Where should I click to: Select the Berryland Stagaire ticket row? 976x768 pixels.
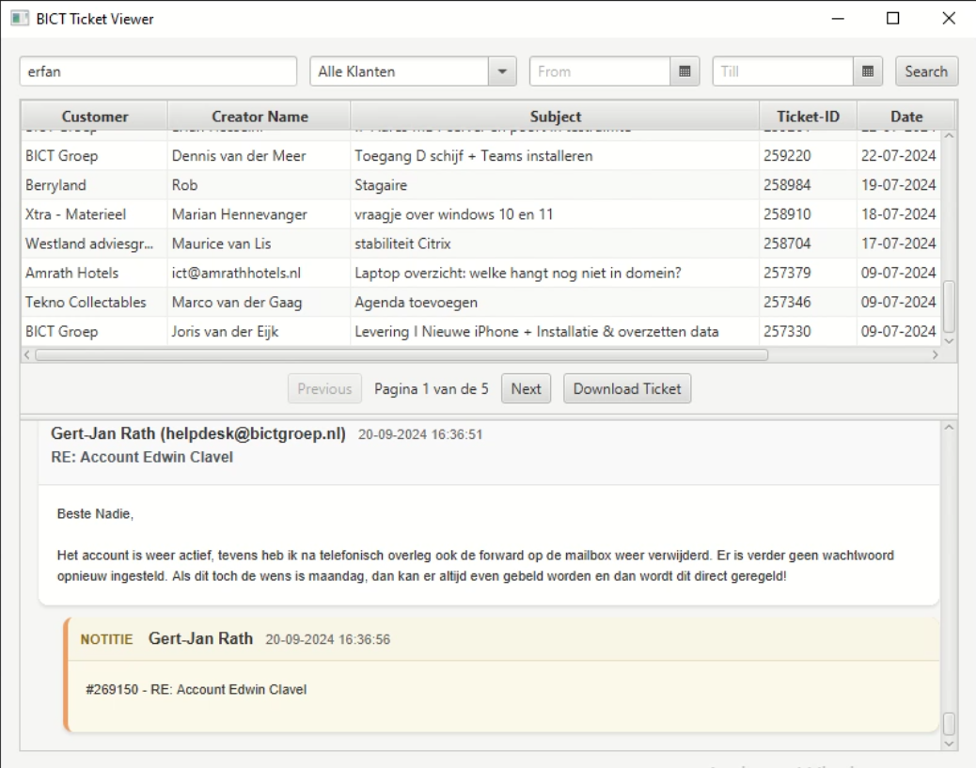(376, 185)
